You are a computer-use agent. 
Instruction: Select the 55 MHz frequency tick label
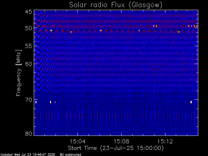29,46
